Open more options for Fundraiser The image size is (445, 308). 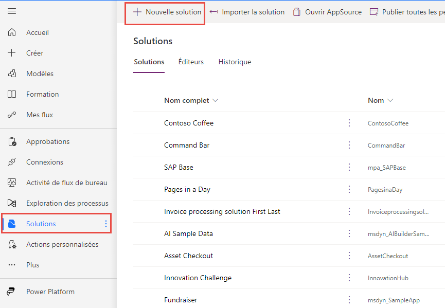pos(349,300)
